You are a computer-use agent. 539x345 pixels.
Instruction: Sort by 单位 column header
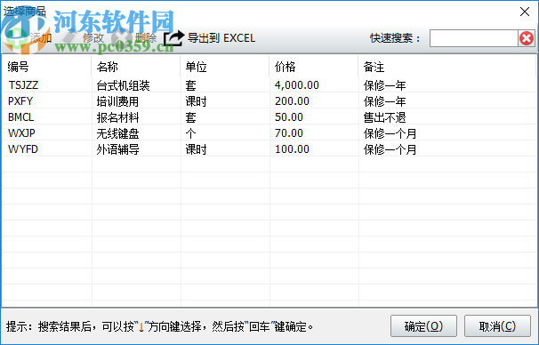click(x=225, y=67)
